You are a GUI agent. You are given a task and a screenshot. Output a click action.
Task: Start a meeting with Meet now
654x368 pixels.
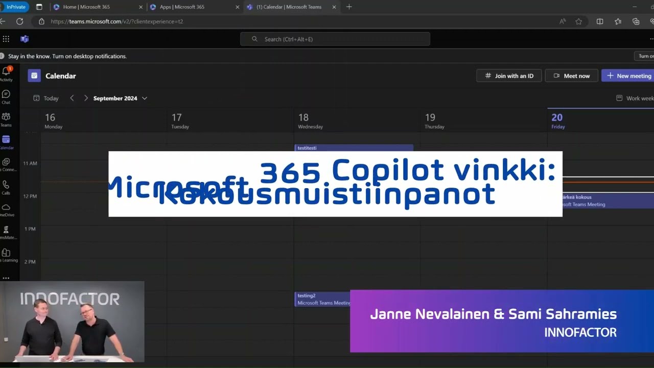571,76
